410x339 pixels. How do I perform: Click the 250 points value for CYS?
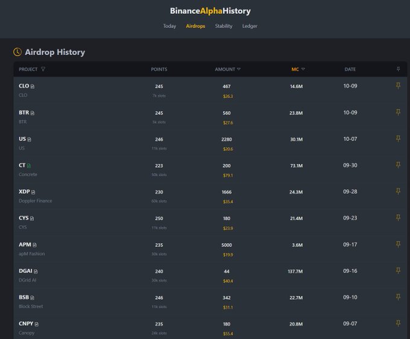coord(159,218)
